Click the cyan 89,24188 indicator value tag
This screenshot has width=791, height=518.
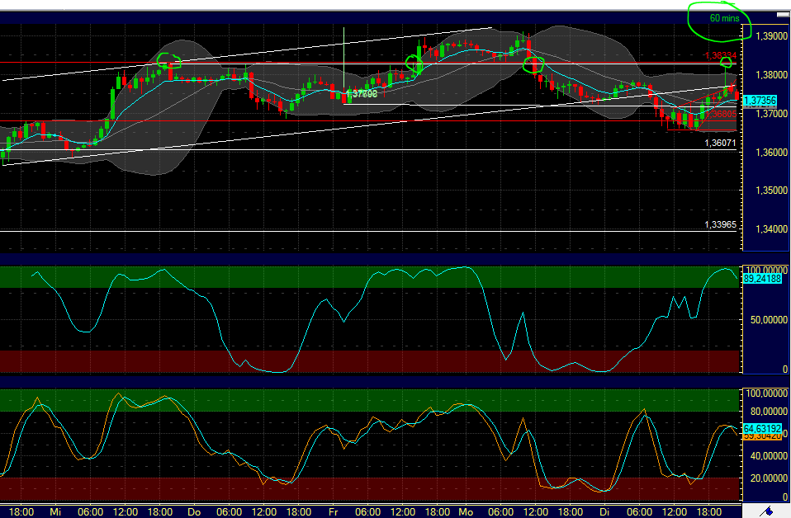[x=762, y=280]
